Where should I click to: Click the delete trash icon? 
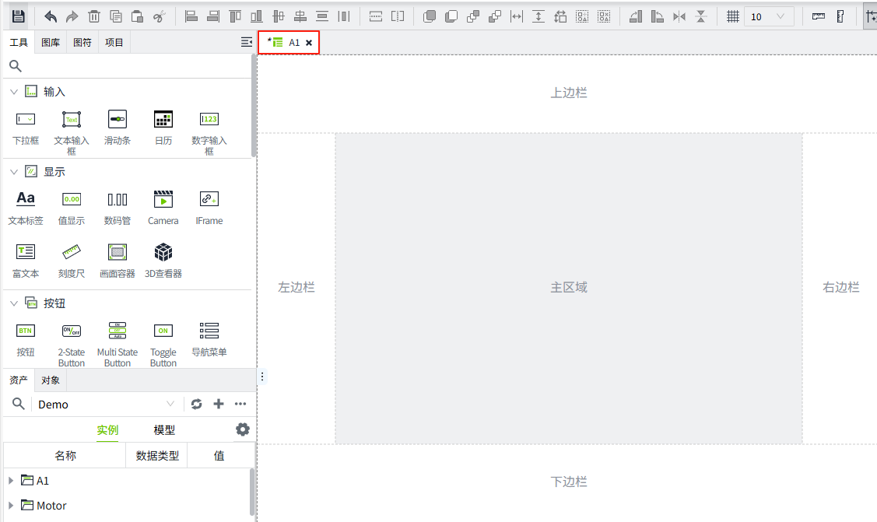click(x=94, y=16)
